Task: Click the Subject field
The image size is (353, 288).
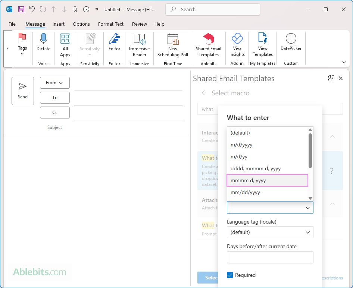Action: point(128,127)
